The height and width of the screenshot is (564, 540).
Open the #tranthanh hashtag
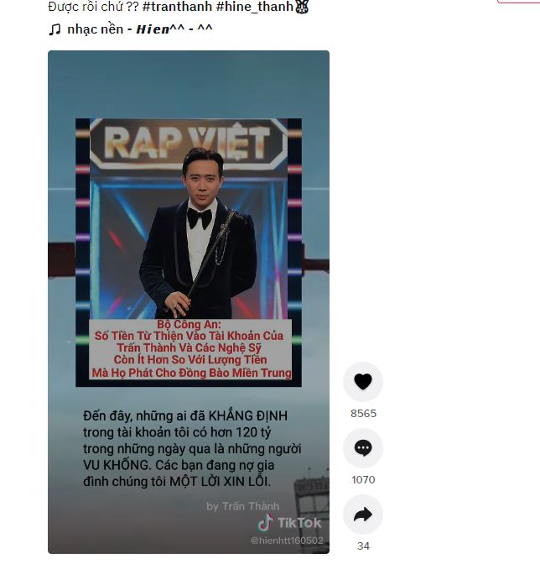(177, 7)
